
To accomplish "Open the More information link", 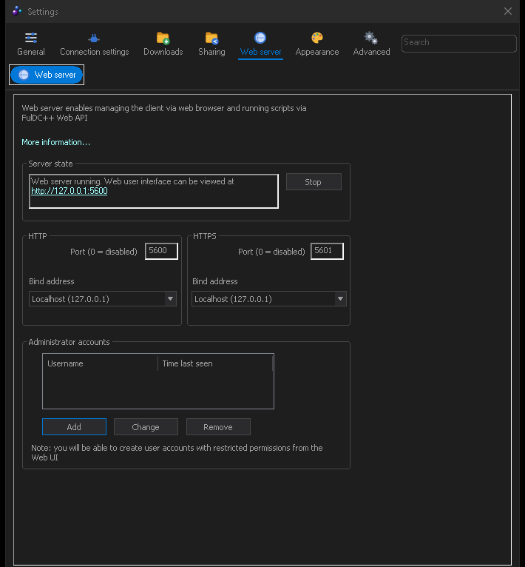I will coord(55,142).
